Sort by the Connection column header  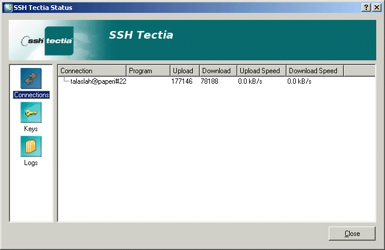click(x=92, y=71)
